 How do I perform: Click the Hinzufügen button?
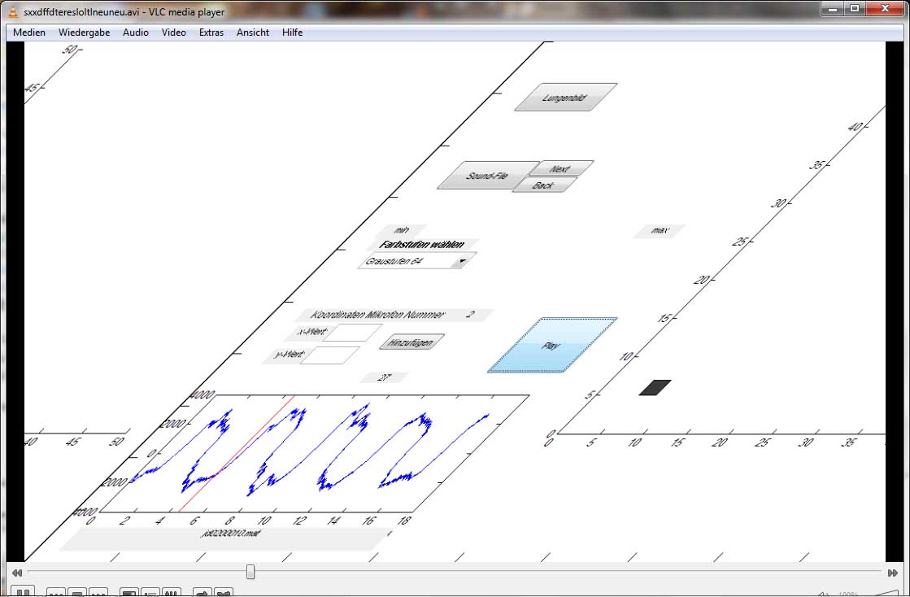[412, 342]
